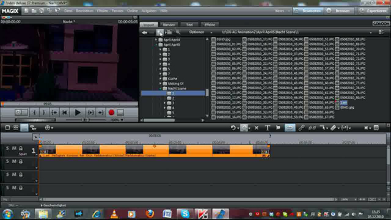
Task: Expand the Küche folder
Action: 160,79
